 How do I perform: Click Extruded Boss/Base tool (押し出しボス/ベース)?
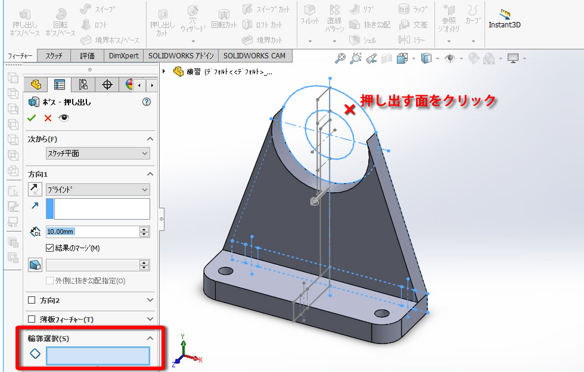pos(24,23)
